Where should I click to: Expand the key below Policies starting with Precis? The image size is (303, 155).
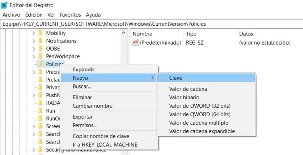point(34,72)
